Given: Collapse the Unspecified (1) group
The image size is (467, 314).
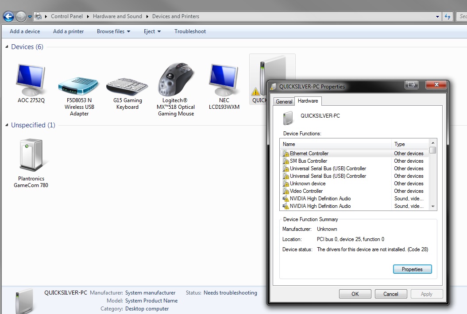Looking at the screenshot, I should pyautogui.click(x=7, y=125).
